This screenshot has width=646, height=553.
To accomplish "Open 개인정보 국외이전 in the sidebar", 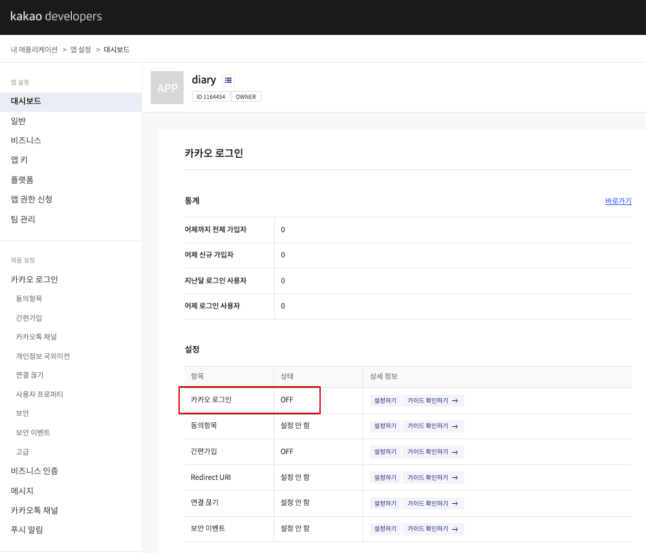I will click(43, 356).
